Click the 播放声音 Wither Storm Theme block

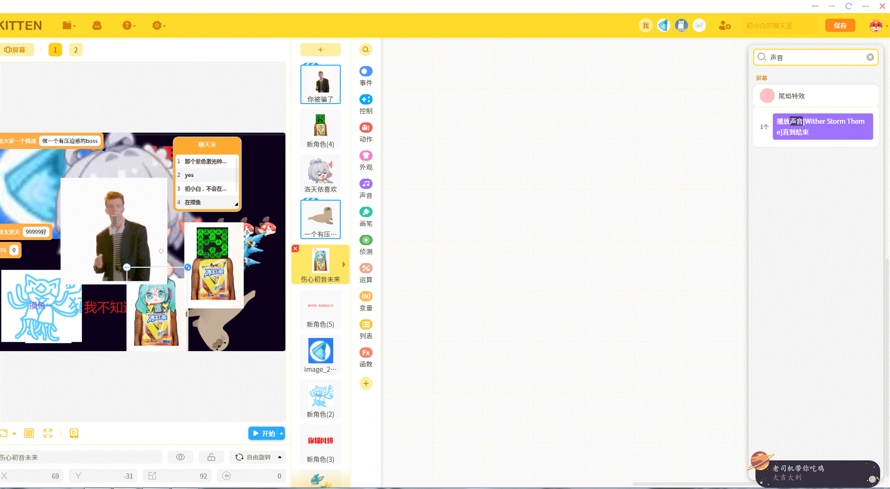point(823,127)
